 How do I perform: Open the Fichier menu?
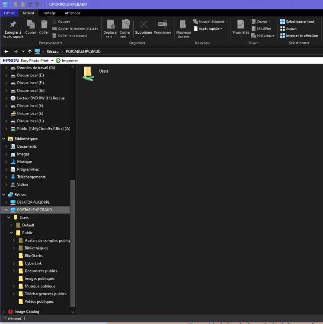(x=10, y=13)
